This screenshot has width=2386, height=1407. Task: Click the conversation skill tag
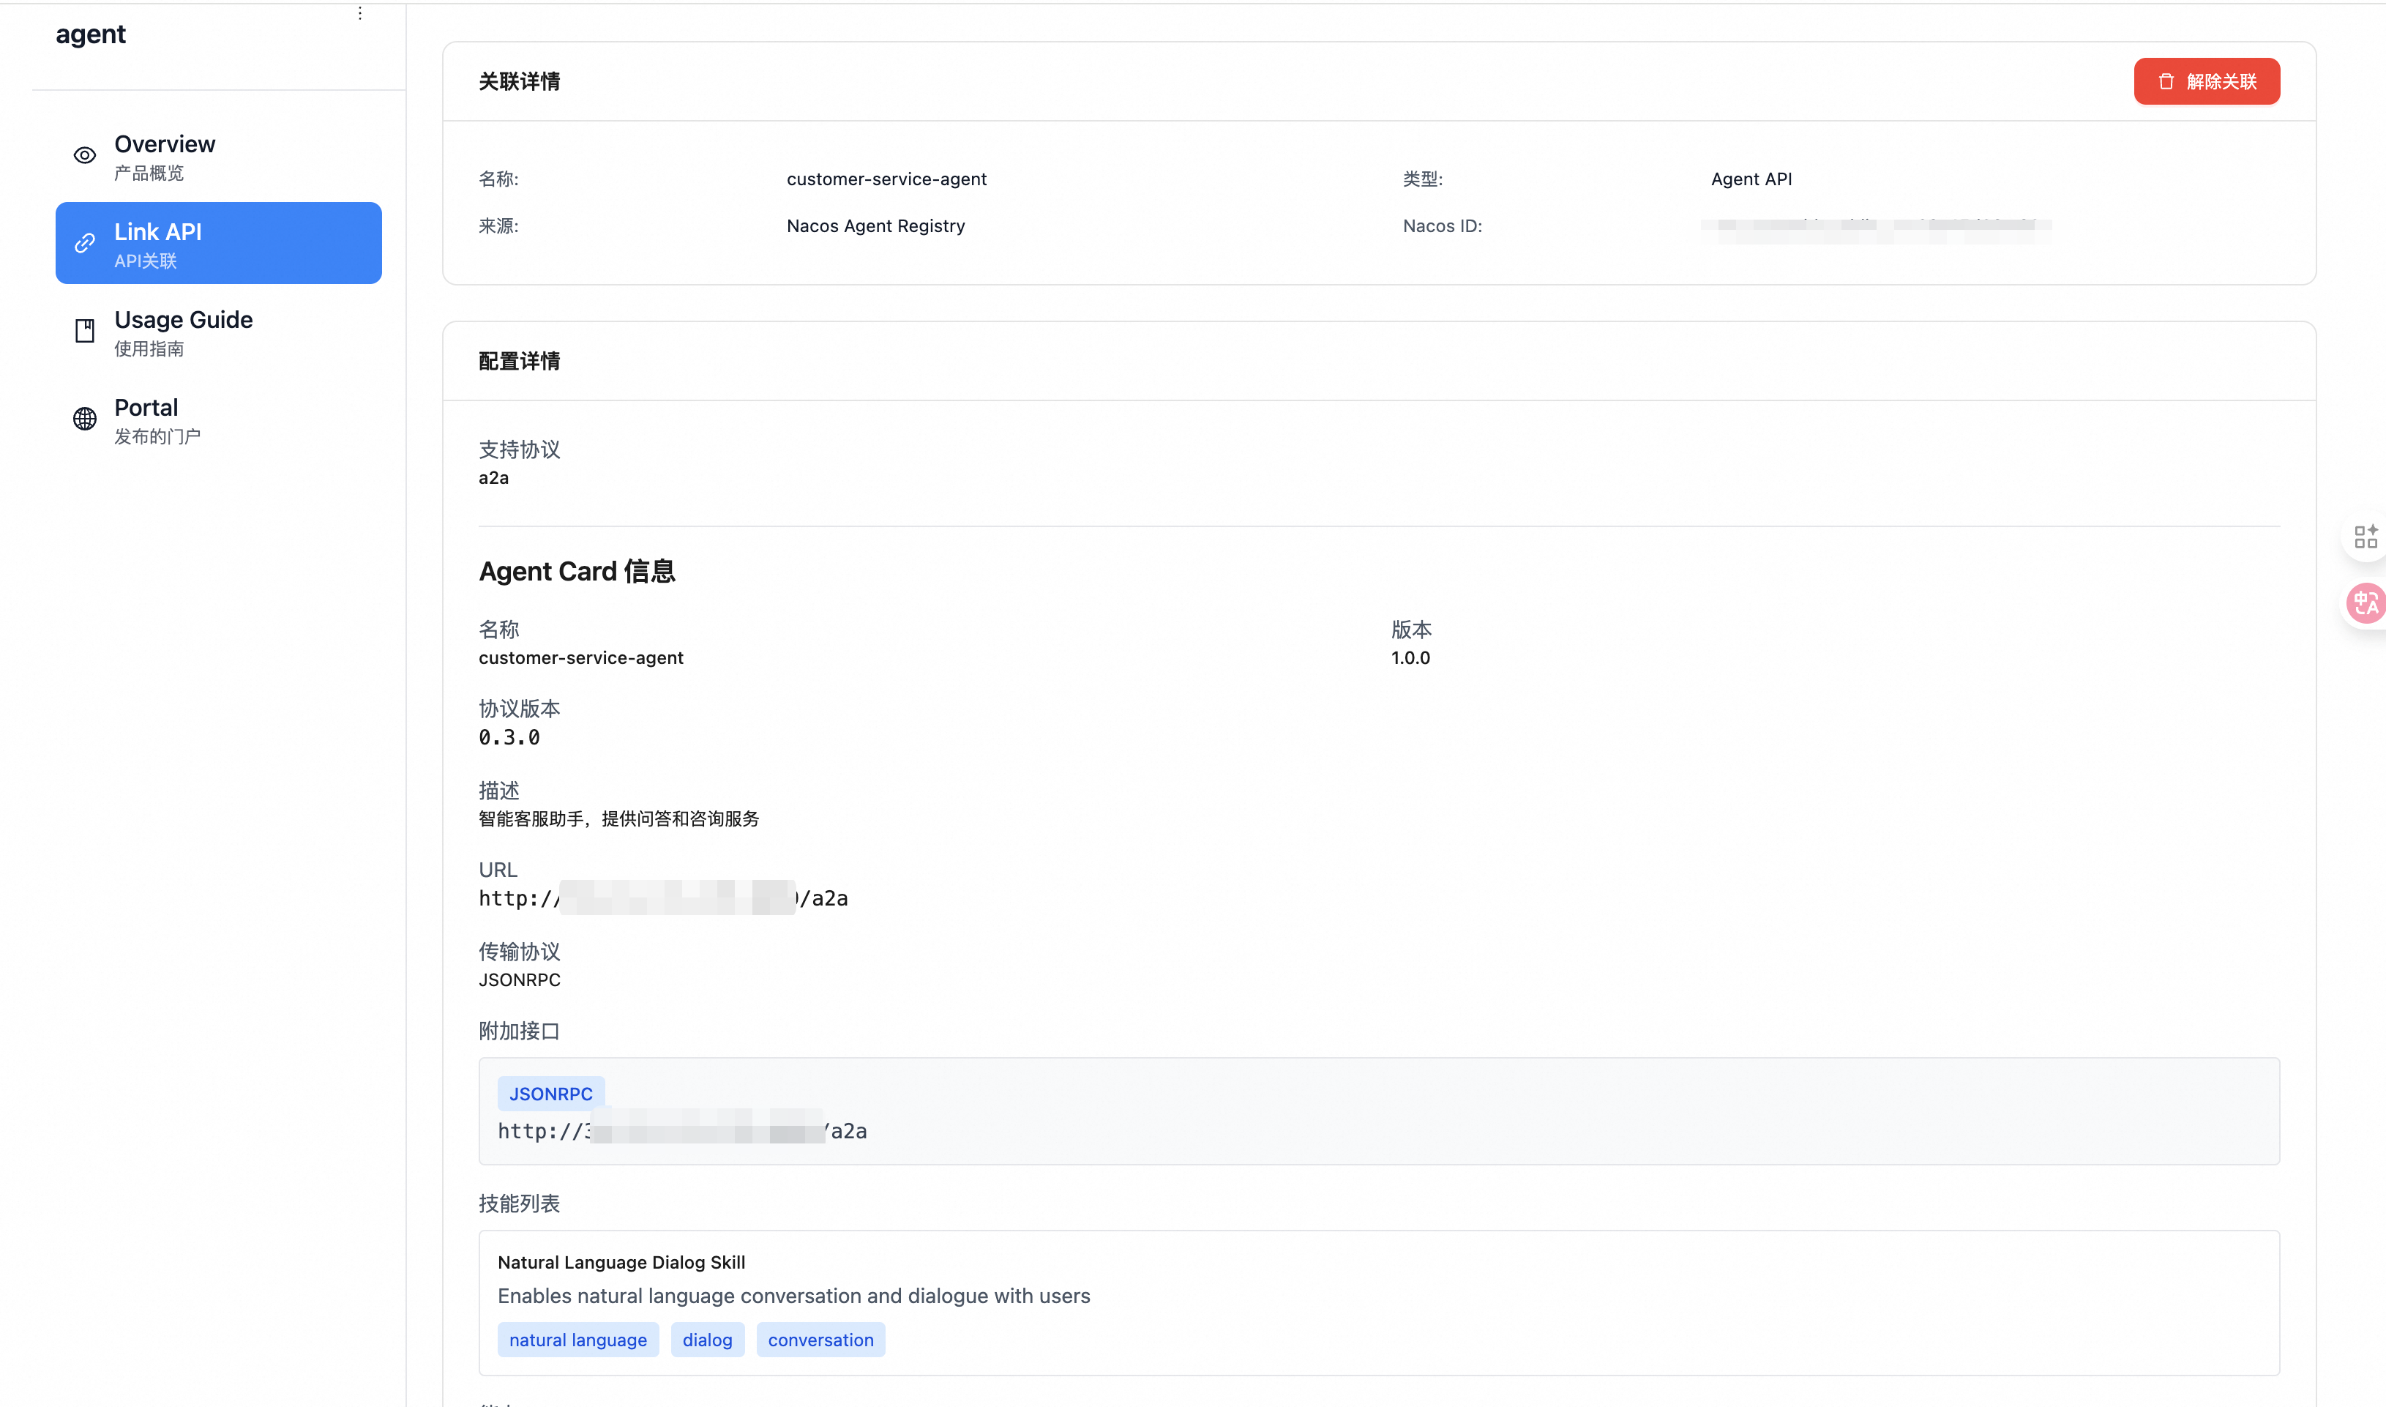820,1340
